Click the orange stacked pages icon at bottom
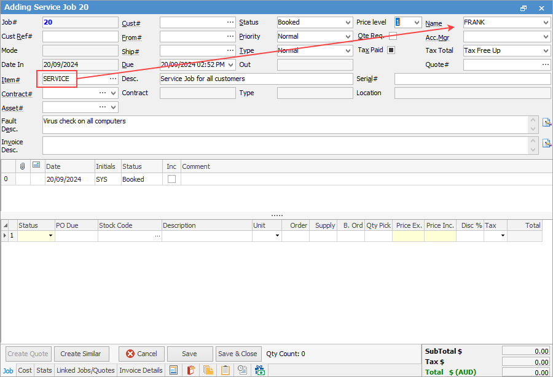The height and width of the screenshot is (377, 553). 208,370
